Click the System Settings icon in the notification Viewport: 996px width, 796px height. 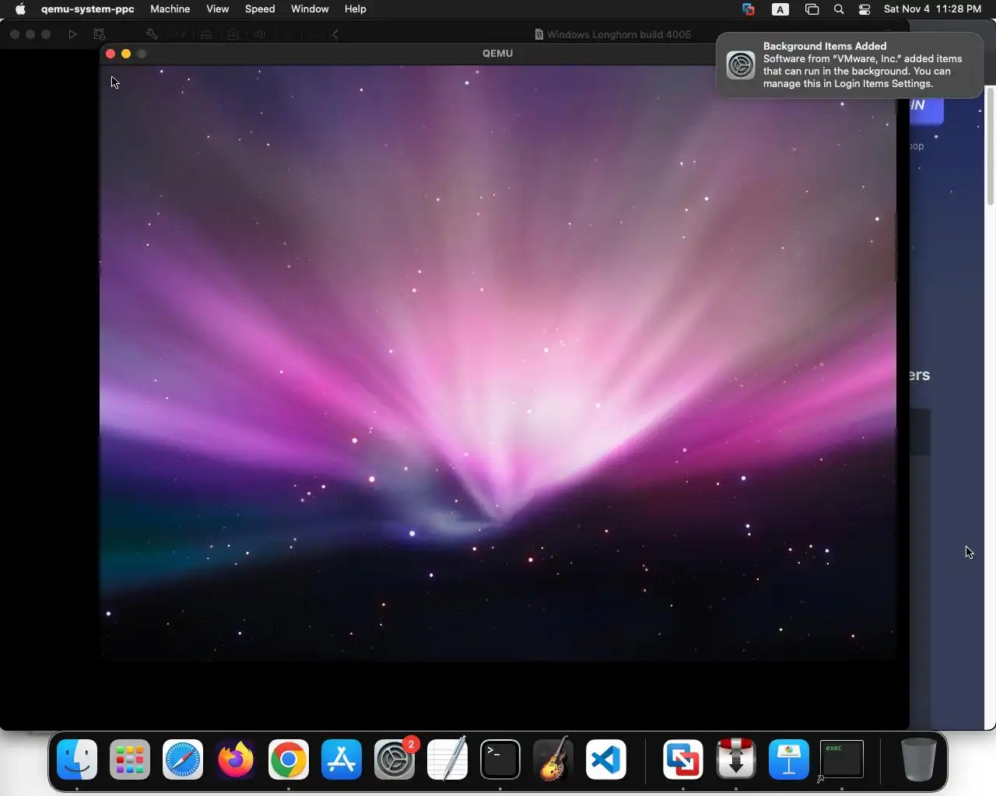click(x=741, y=65)
